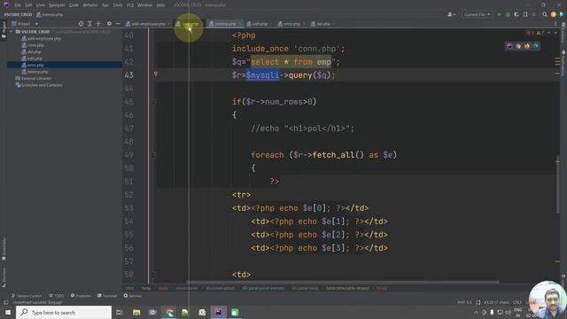Viewport: 567px width, 319px height.
Task: Click inside the $mysqli variable
Action: click(262, 75)
